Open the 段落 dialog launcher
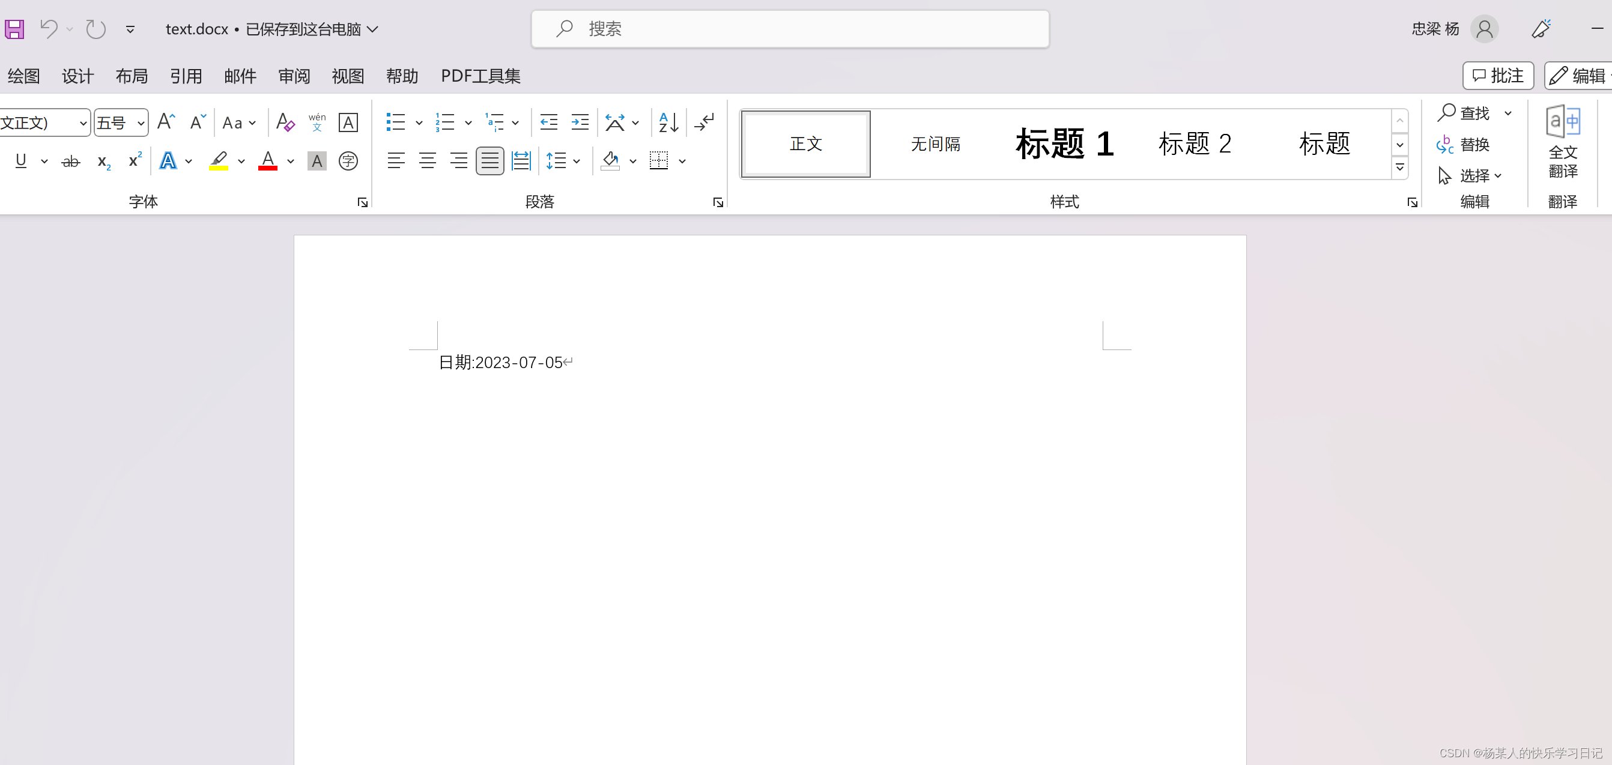This screenshot has width=1612, height=765. (718, 202)
